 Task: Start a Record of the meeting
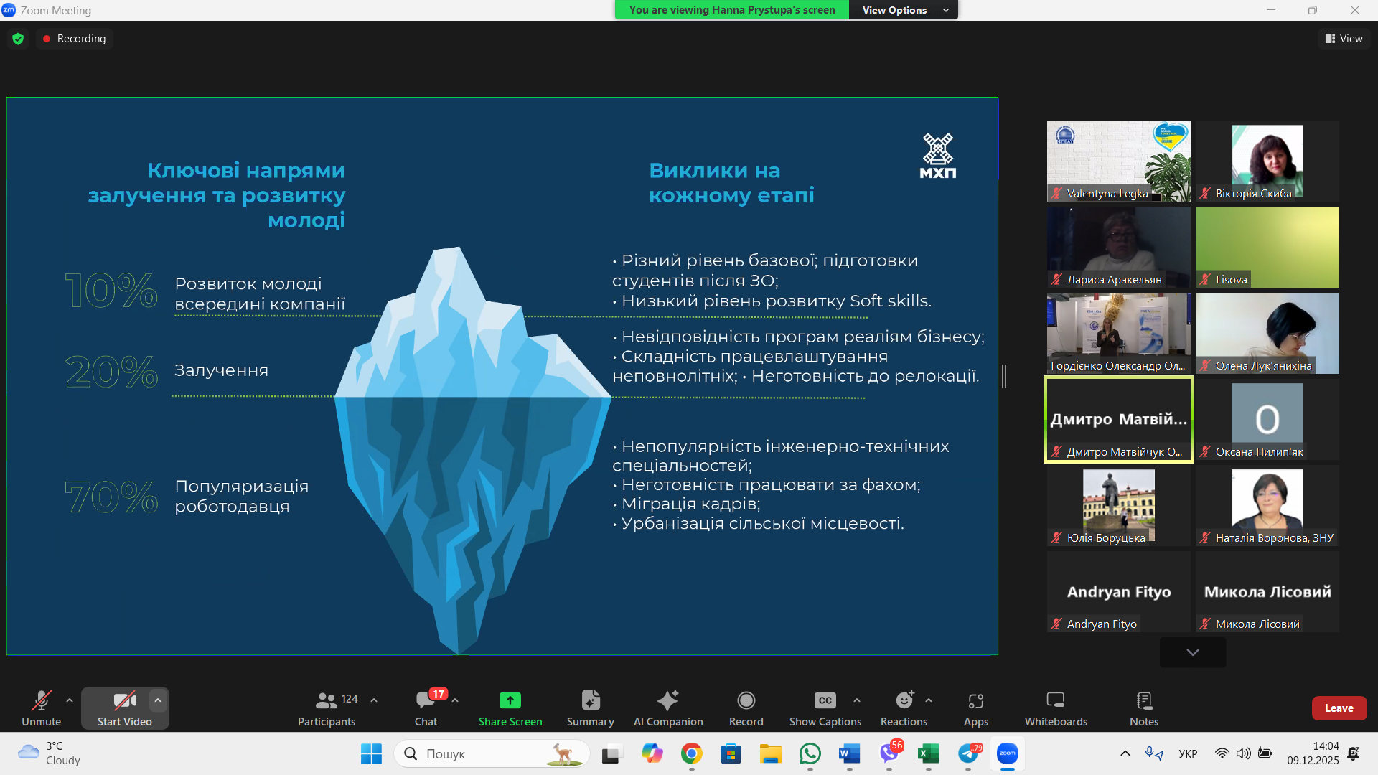point(746,708)
